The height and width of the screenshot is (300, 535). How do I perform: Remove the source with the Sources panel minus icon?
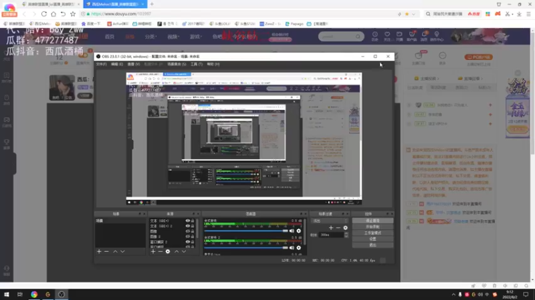[160, 252]
